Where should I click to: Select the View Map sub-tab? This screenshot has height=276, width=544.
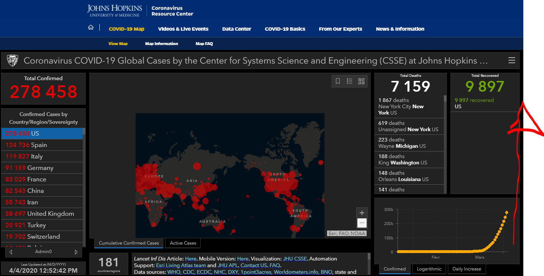point(118,44)
